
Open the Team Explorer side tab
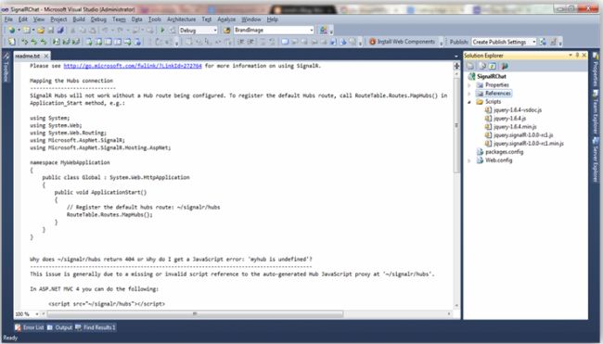[x=596, y=112]
